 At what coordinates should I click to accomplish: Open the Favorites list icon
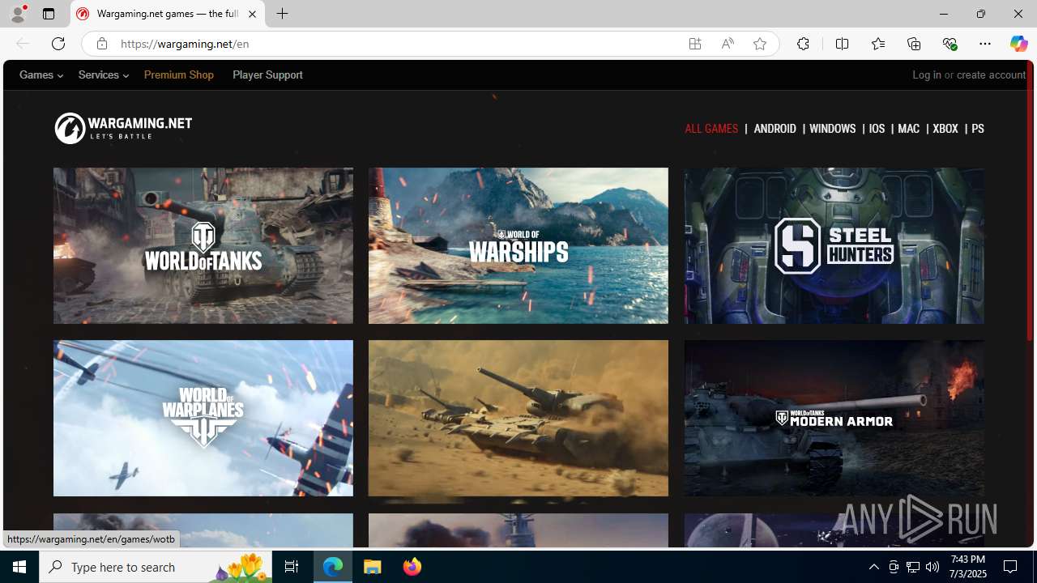click(x=877, y=44)
